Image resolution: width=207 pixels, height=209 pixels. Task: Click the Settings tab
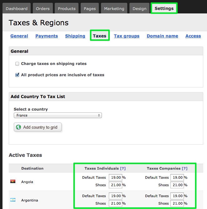[x=164, y=8]
